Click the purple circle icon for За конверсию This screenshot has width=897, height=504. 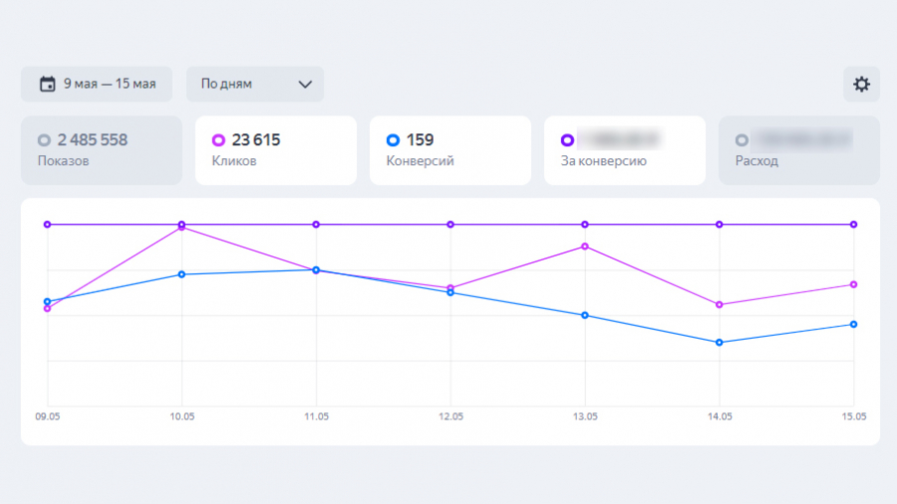coord(567,140)
